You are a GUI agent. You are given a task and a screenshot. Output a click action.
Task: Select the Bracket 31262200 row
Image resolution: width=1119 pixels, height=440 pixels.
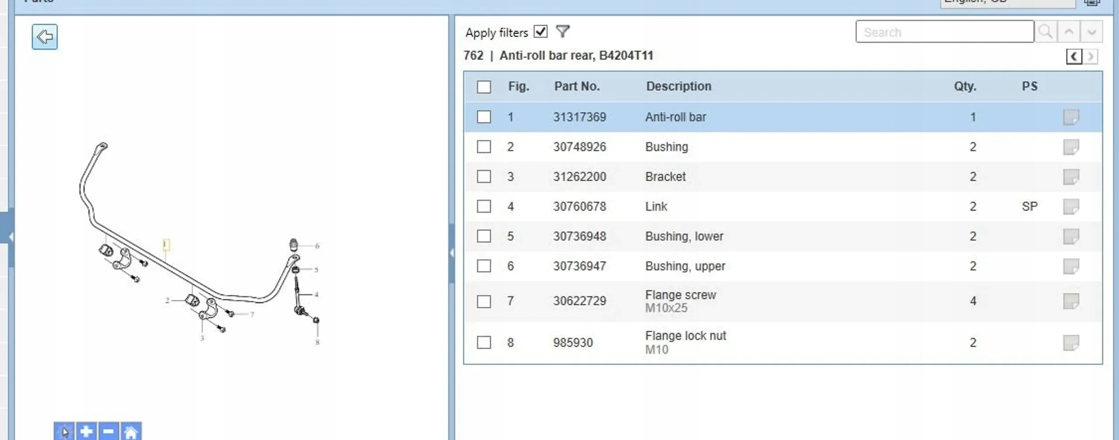(783, 177)
